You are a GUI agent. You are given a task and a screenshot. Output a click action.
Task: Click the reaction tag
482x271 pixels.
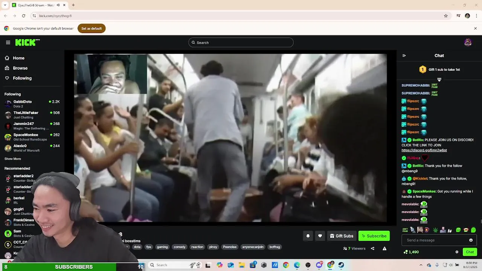pos(197,247)
